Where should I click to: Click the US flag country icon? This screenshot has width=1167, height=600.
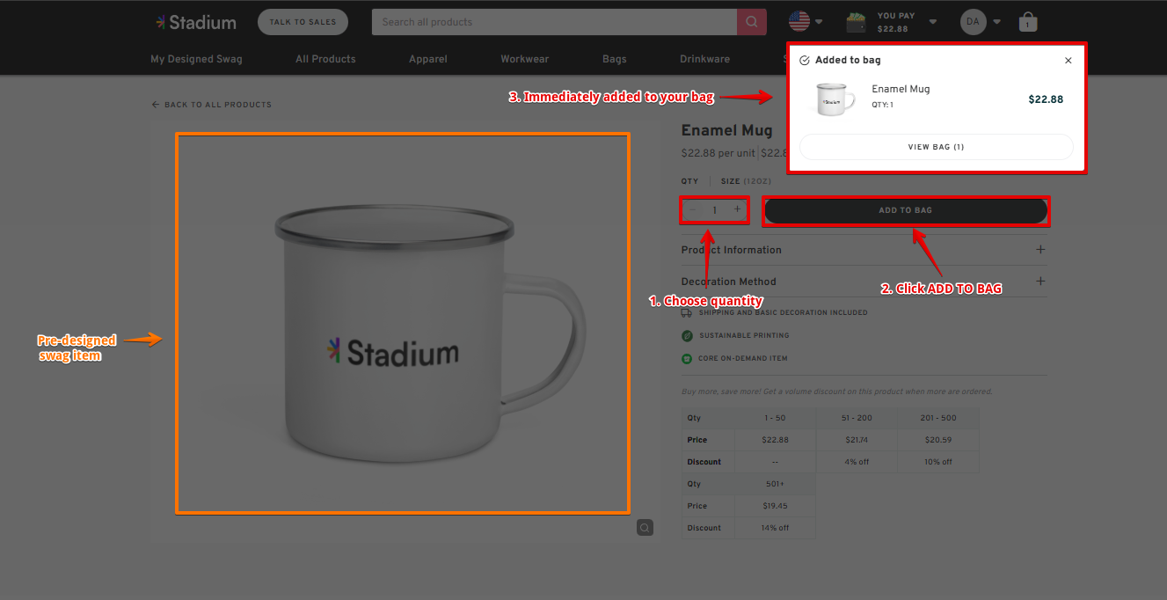[x=799, y=21]
